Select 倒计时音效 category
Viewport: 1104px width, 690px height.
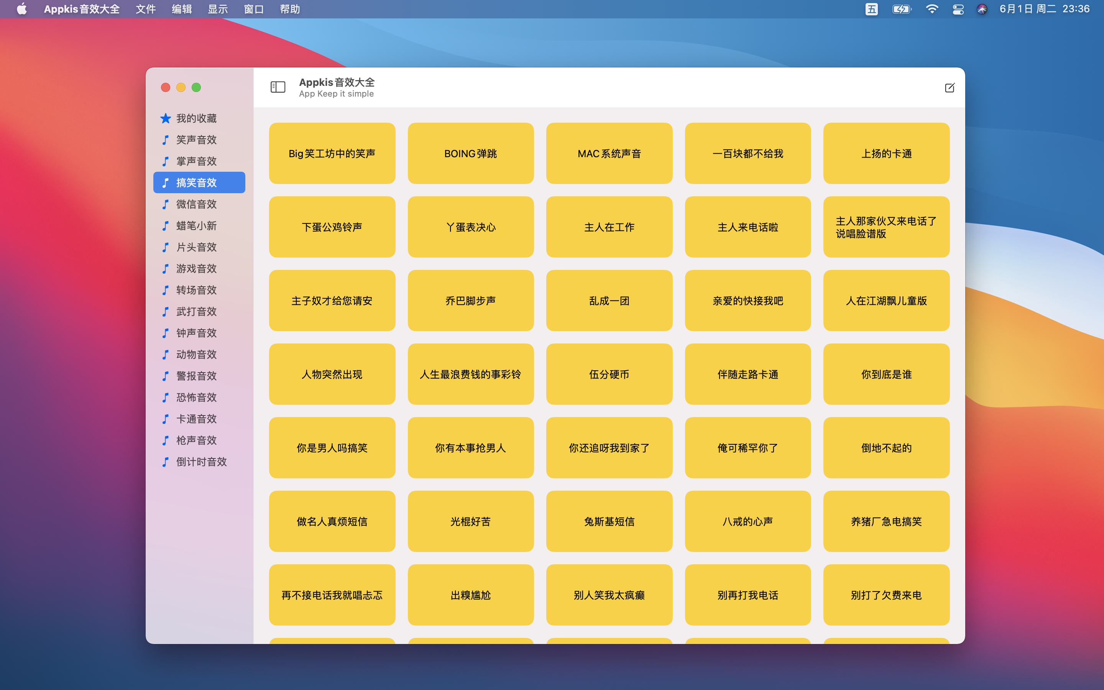[x=199, y=462]
